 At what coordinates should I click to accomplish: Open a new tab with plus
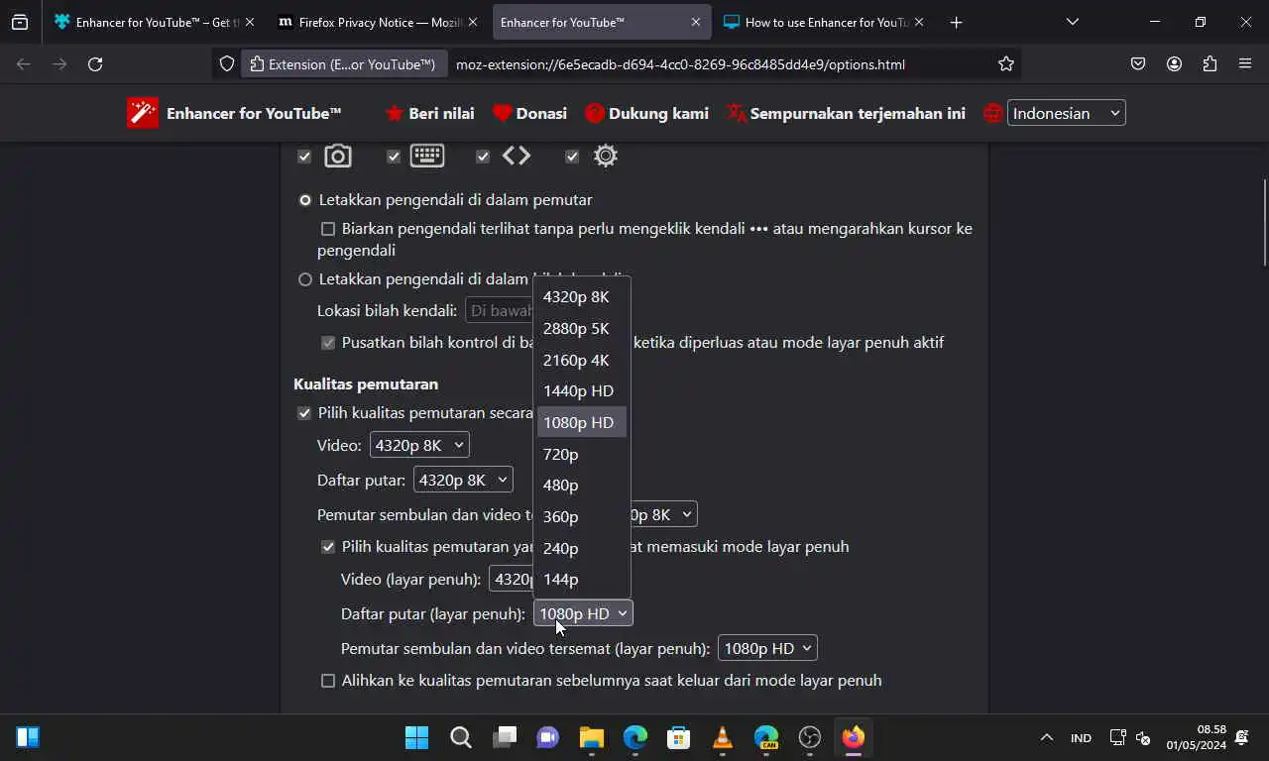956,22
